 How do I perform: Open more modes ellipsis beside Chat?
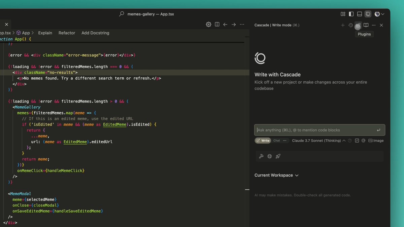285,141
